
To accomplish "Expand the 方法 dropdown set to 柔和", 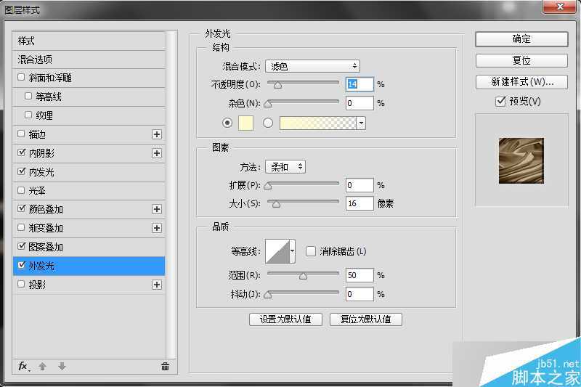I will pyautogui.click(x=285, y=167).
